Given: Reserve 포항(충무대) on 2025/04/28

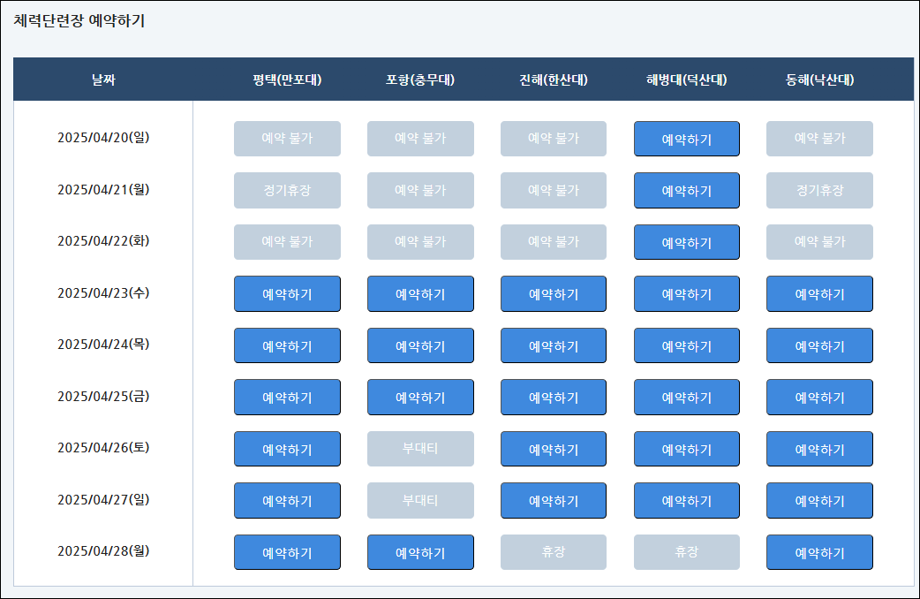Looking at the screenshot, I should [x=420, y=552].
